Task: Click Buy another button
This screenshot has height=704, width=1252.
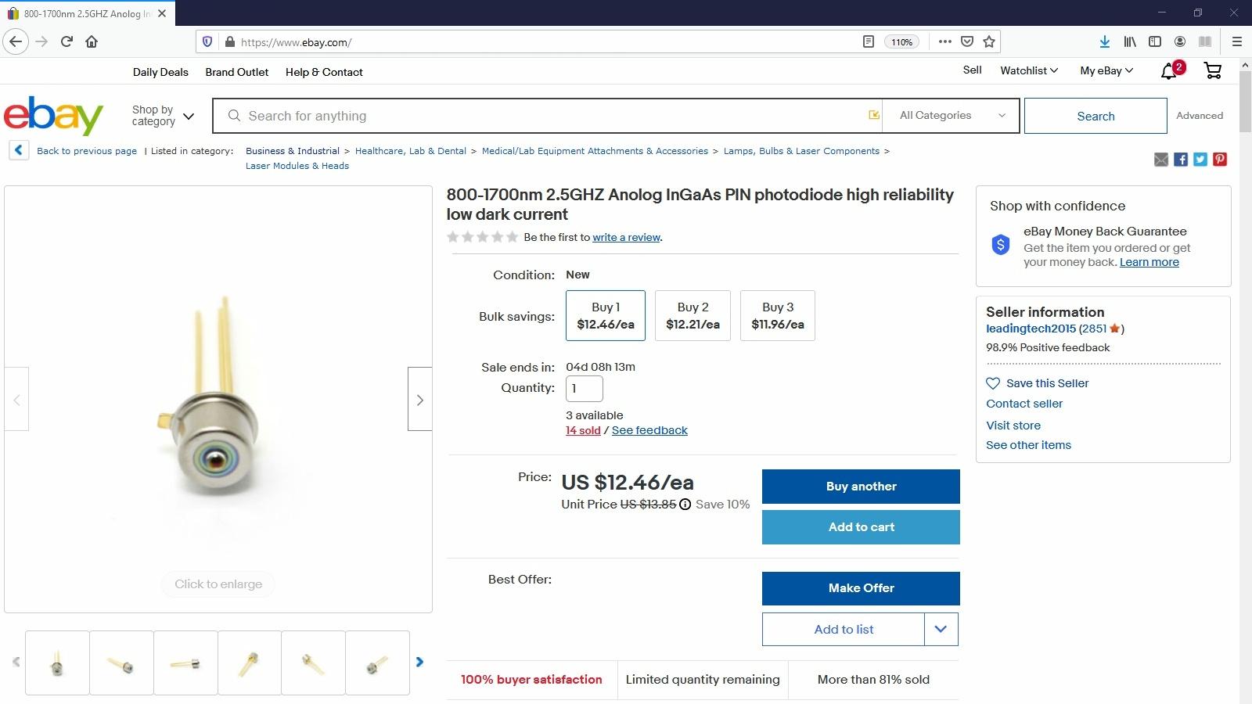Action: coord(861,487)
